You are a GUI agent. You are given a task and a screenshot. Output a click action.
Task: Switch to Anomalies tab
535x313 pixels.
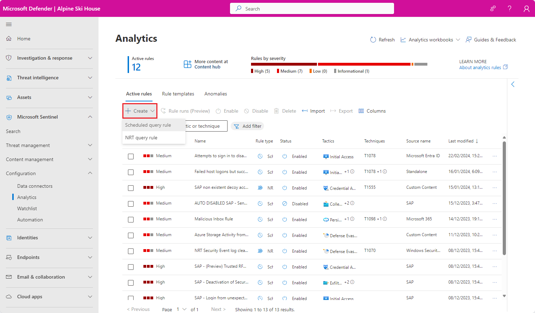[216, 94]
